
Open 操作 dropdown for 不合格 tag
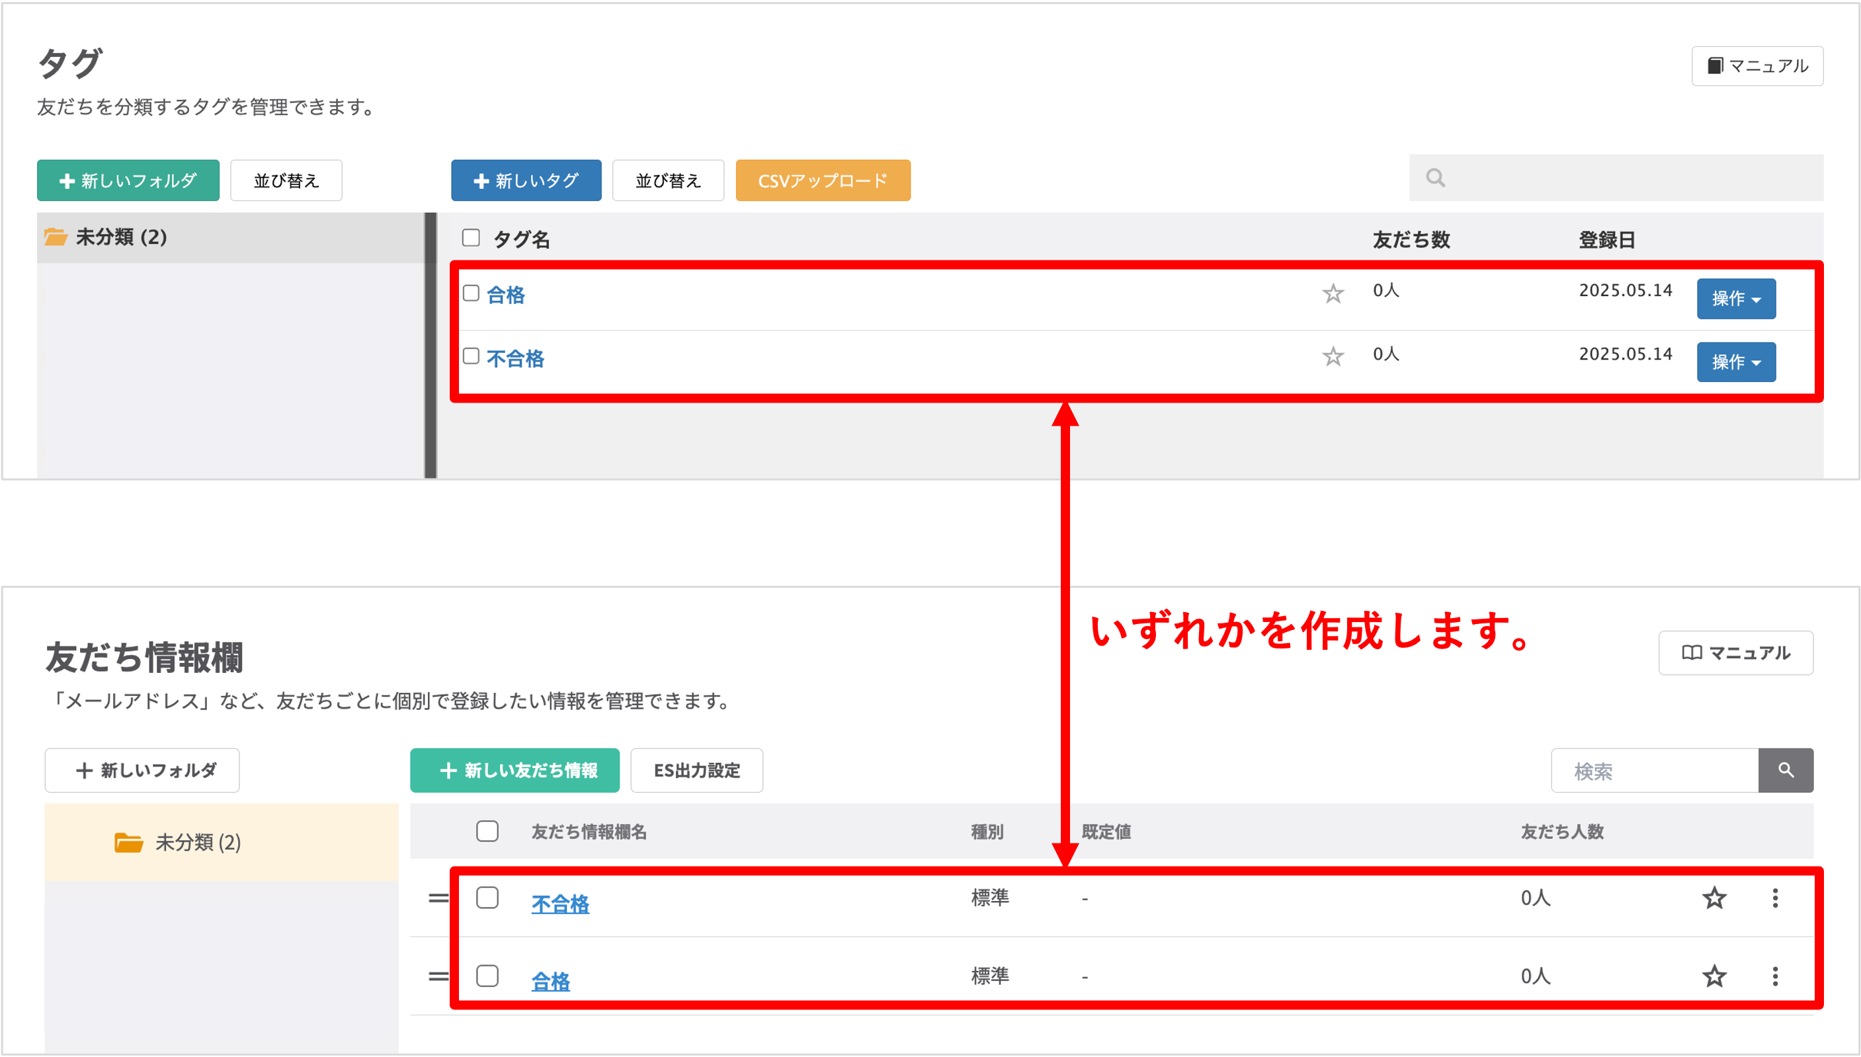(x=1736, y=362)
